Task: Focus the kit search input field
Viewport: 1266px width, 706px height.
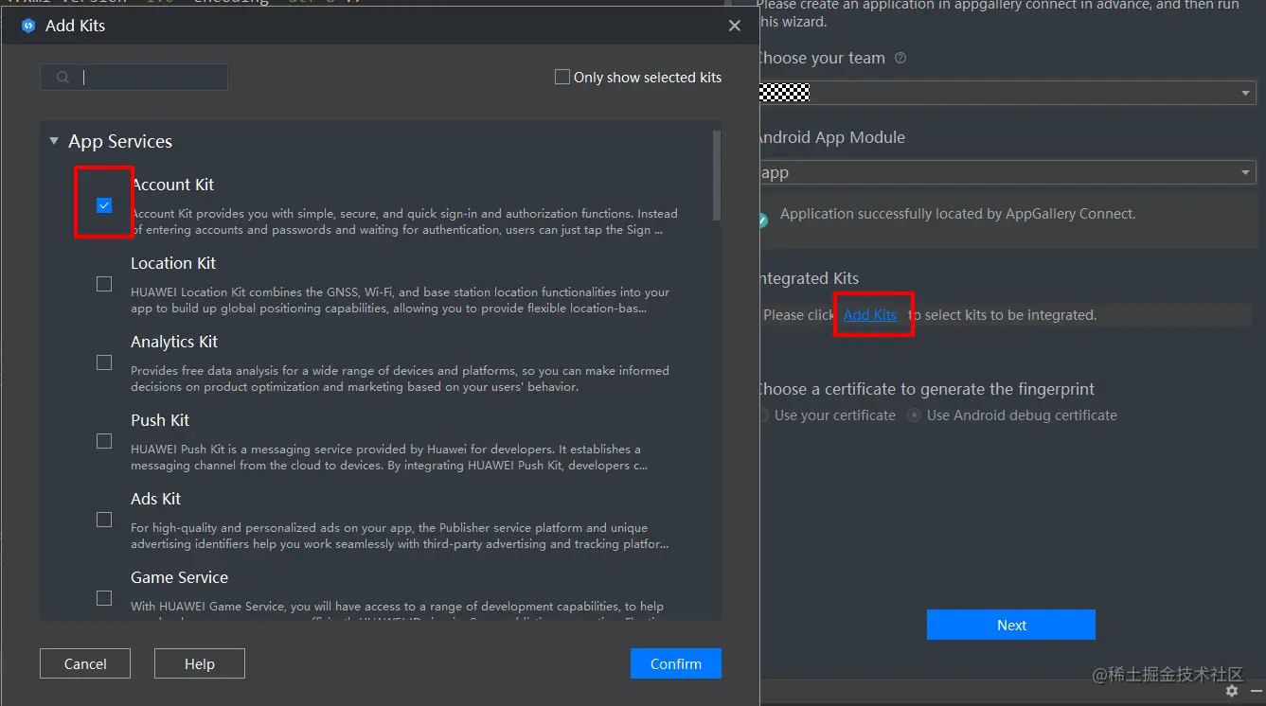Action: [134, 78]
